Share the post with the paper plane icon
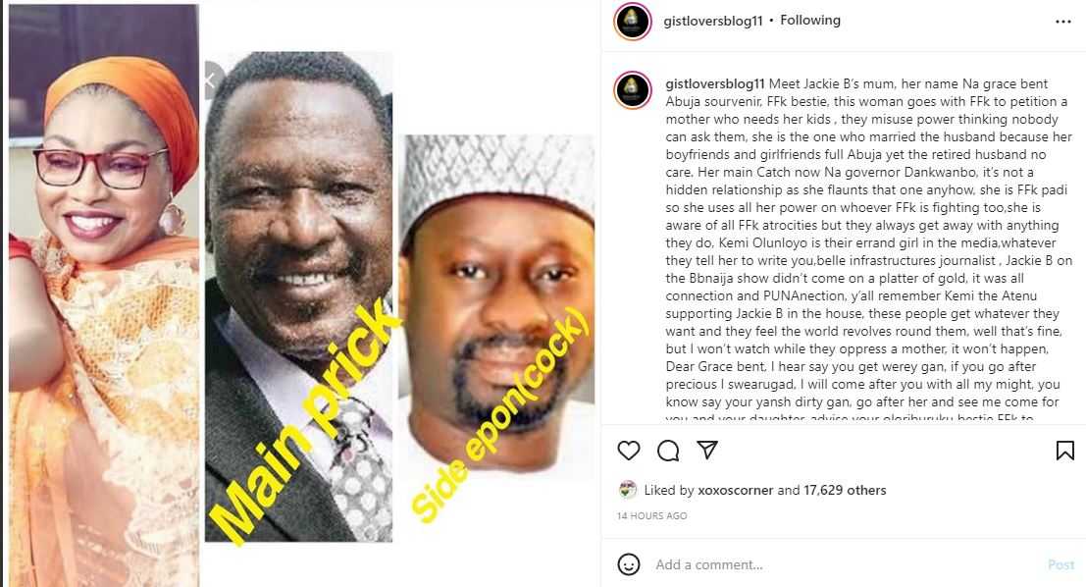 coord(706,451)
